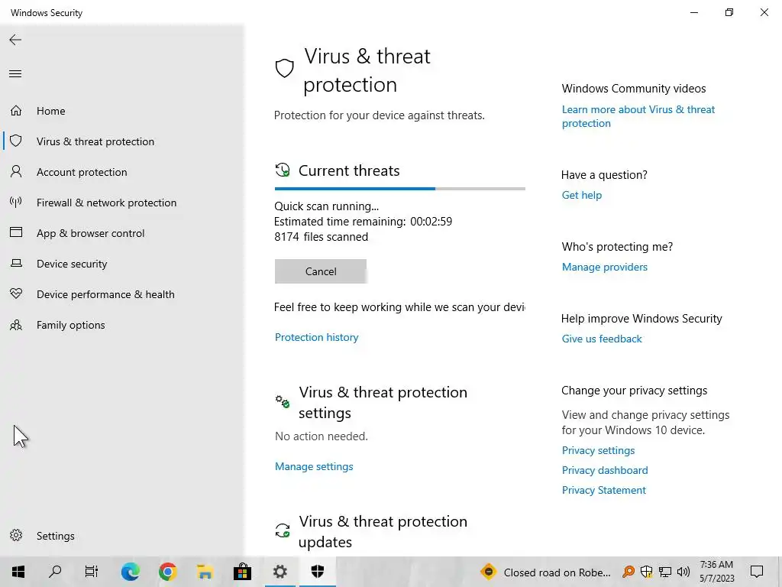Viewport: 782px width, 587px height.
Task: Click the person icon for Account protection
Action: pos(16,172)
